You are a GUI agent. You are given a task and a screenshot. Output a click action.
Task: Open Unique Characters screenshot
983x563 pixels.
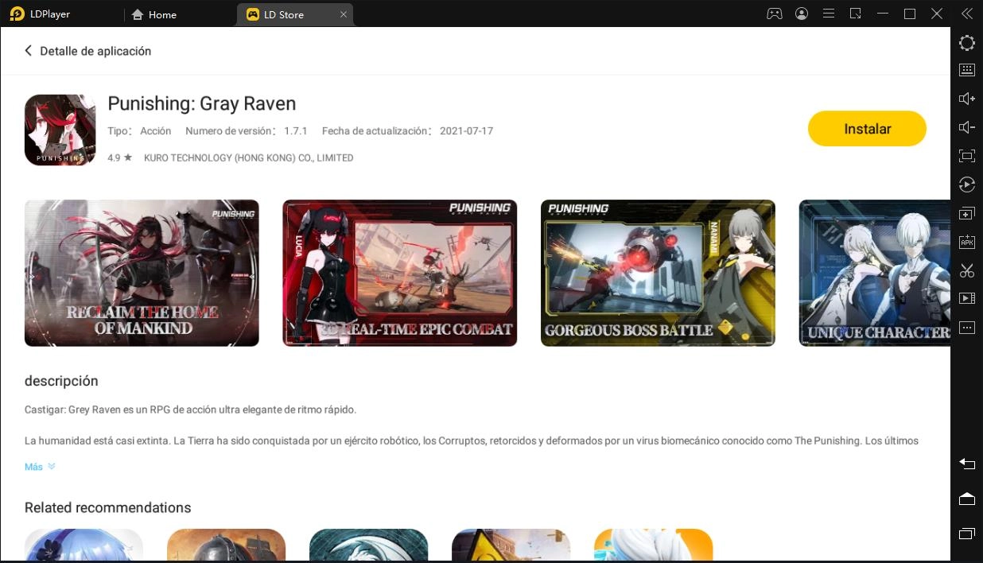pyautogui.click(x=874, y=273)
